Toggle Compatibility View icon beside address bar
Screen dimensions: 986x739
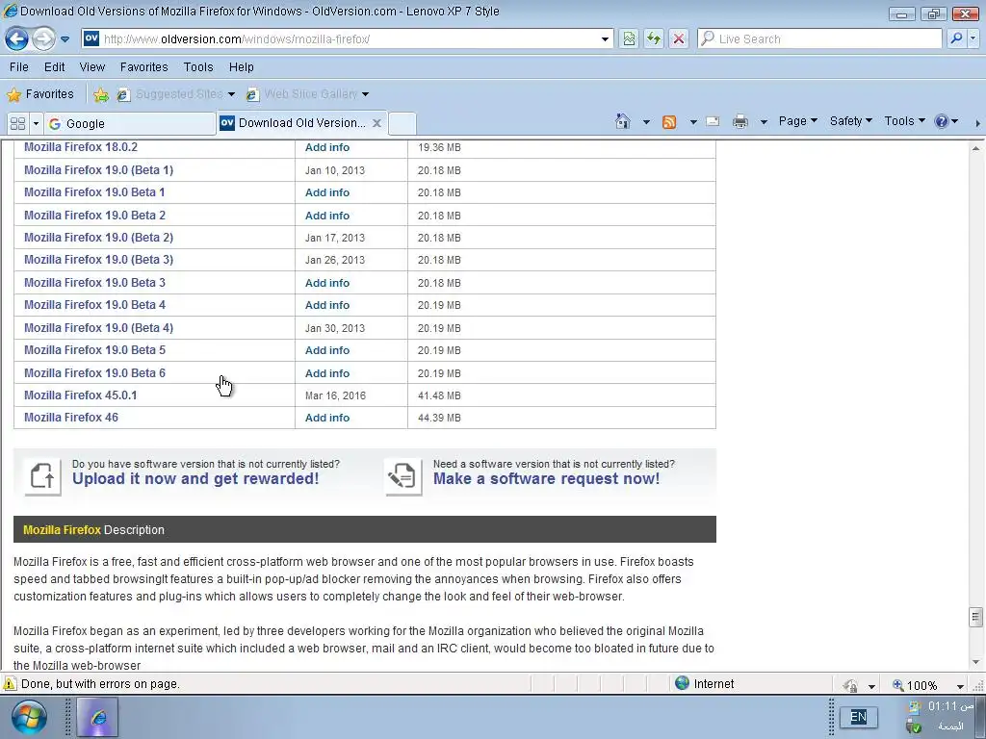pos(629,38)
